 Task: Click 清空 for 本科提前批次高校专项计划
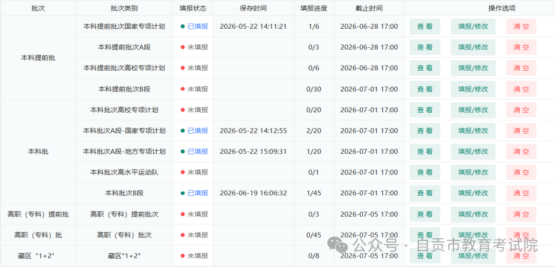pyautogui.click(x=521, y=68)
